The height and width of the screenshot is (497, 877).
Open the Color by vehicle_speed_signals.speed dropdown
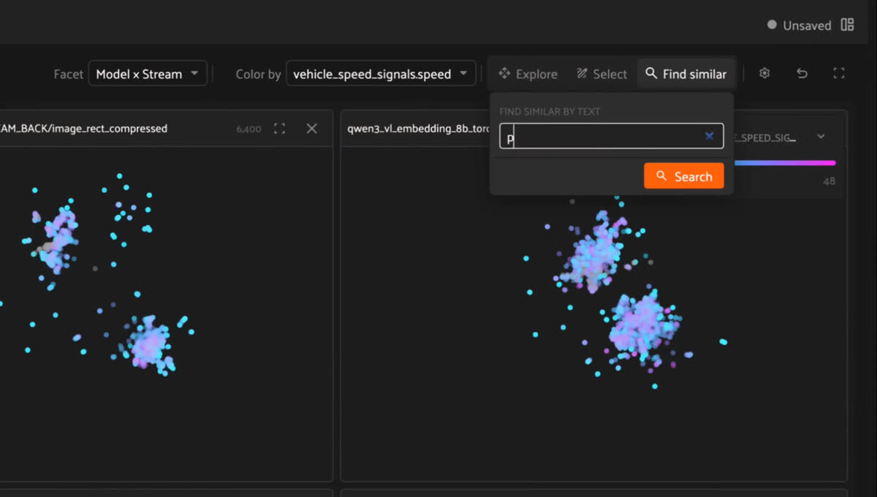(x=381, y=74)
